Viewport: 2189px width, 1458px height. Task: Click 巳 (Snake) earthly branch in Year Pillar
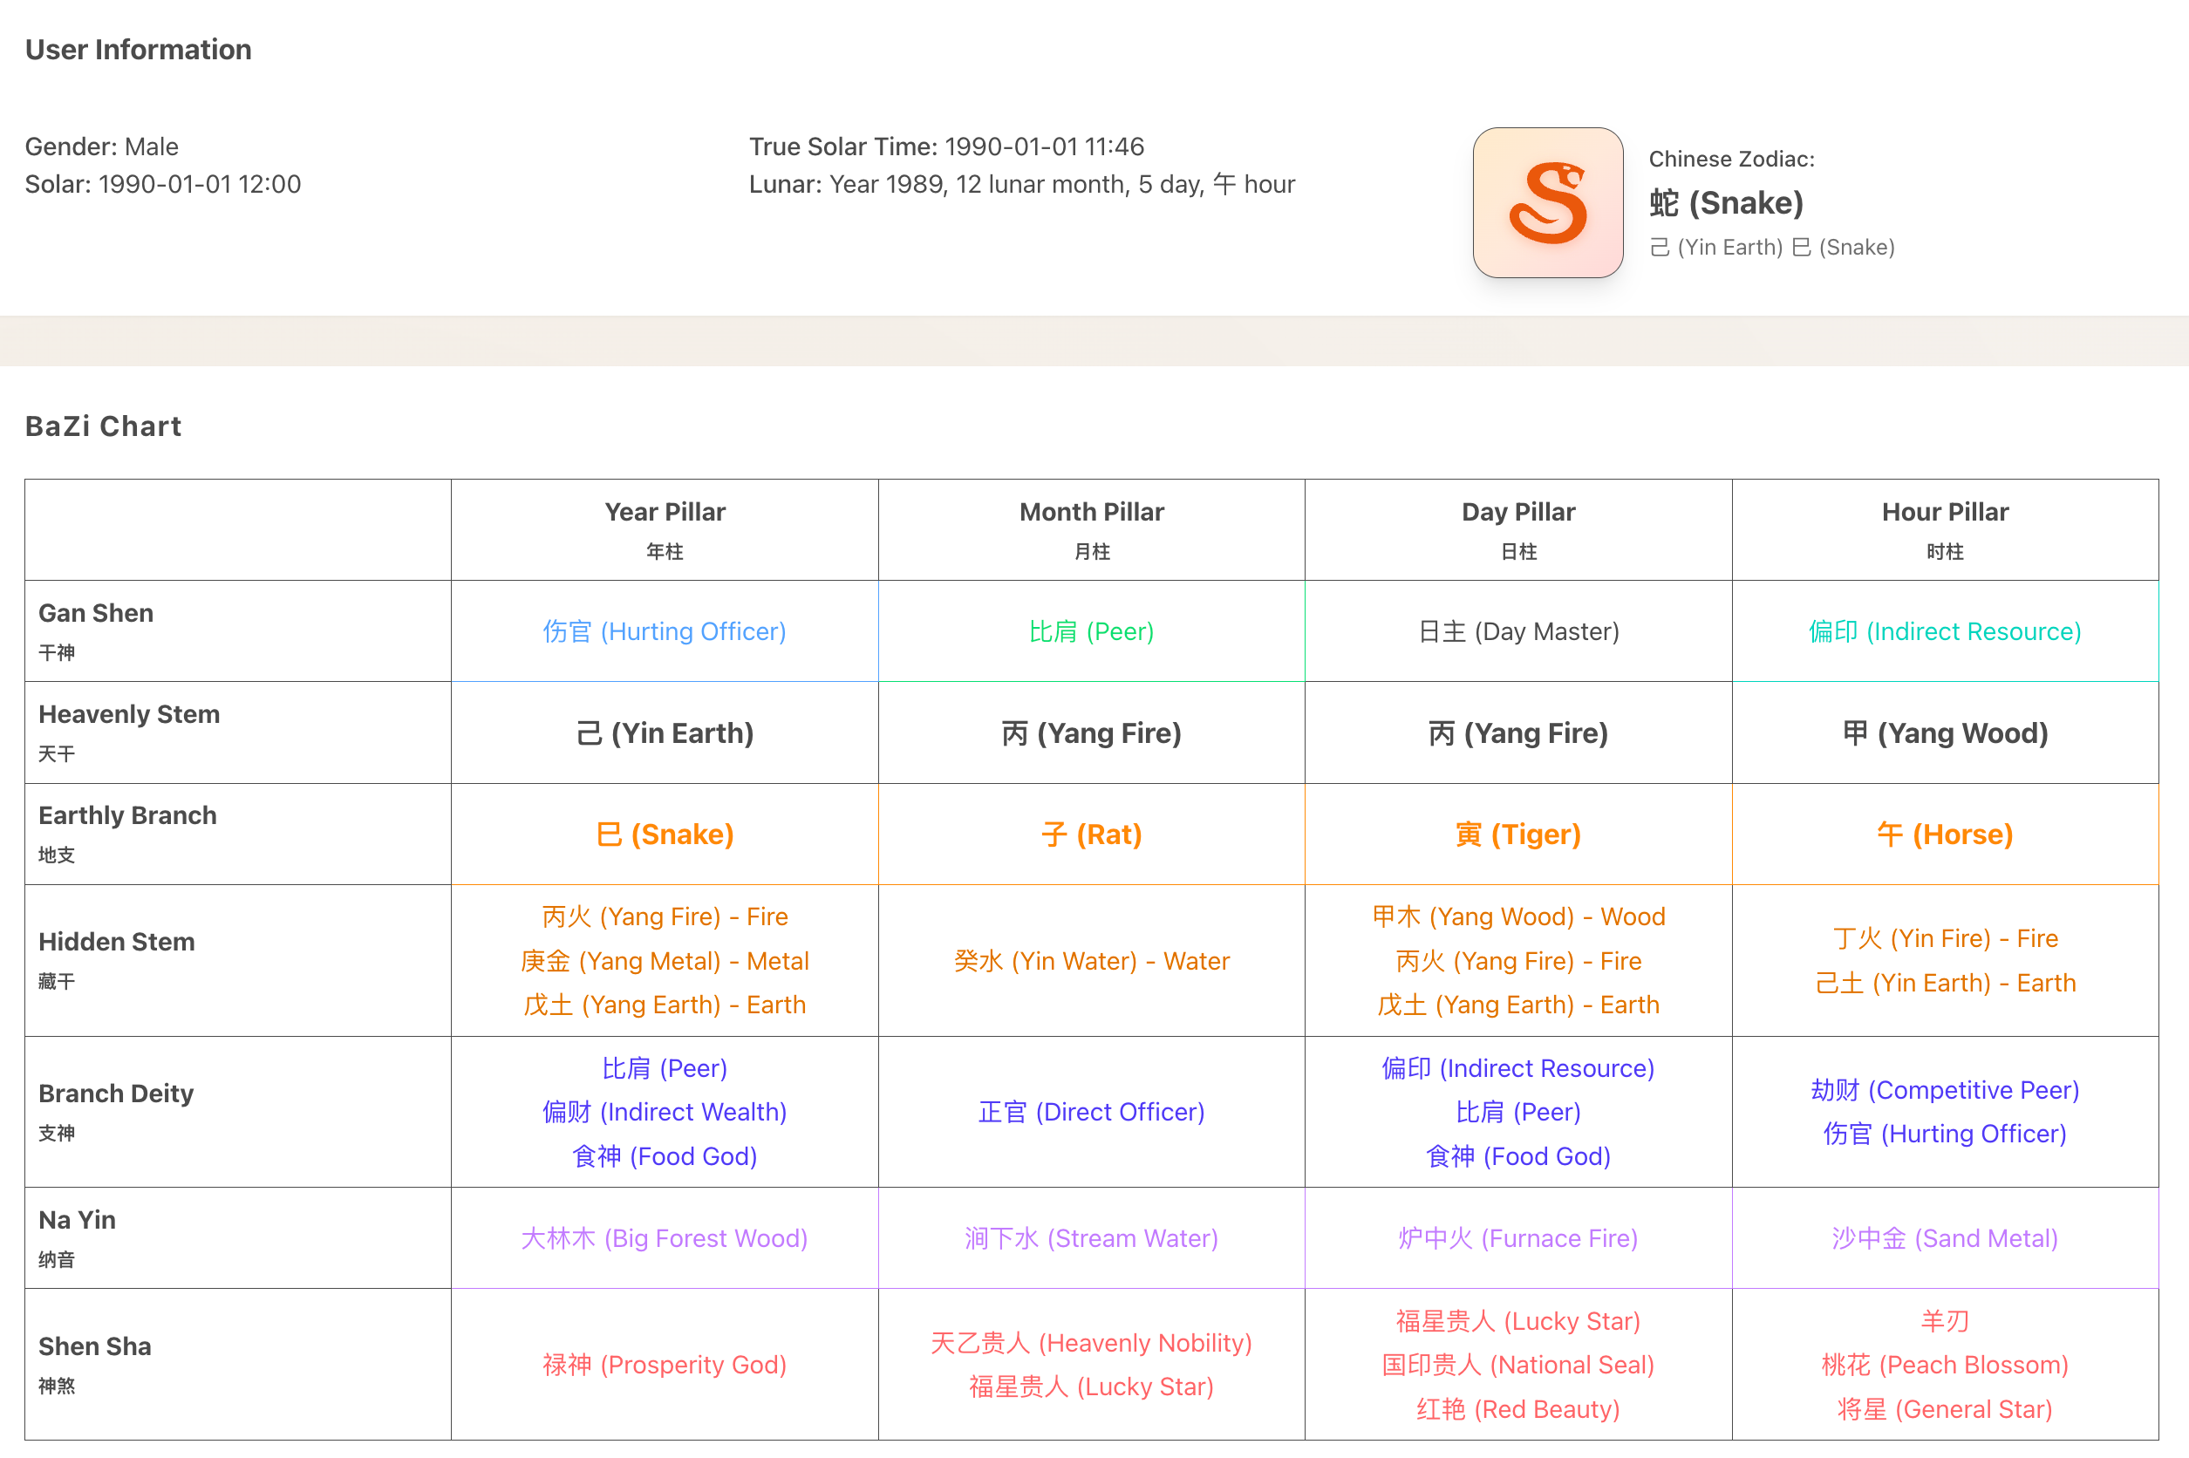tap(664, 834)
